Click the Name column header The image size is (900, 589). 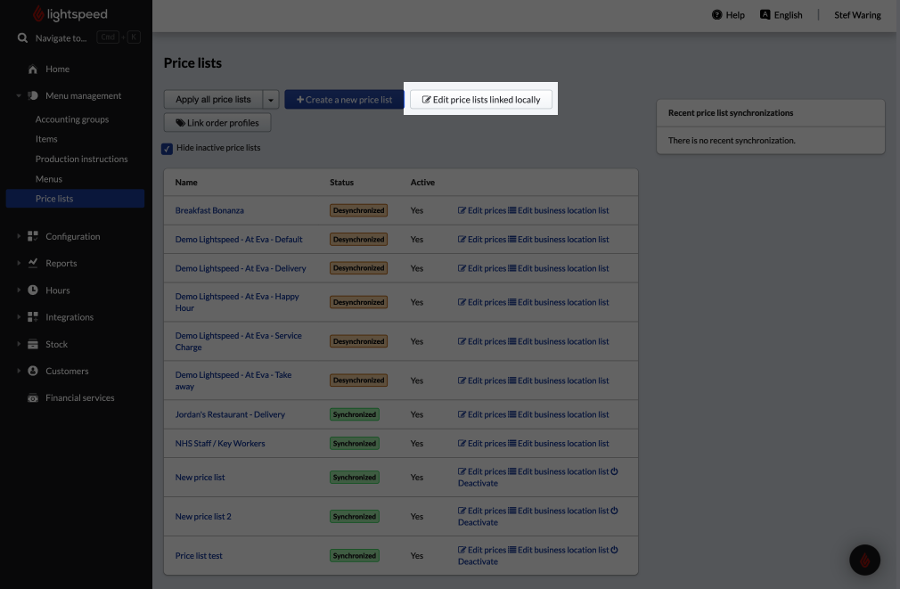point(186,182)
